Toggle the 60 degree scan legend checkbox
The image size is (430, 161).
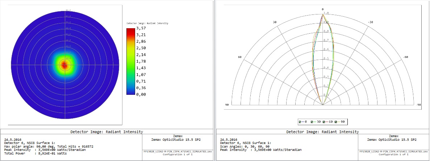(325, 122)
